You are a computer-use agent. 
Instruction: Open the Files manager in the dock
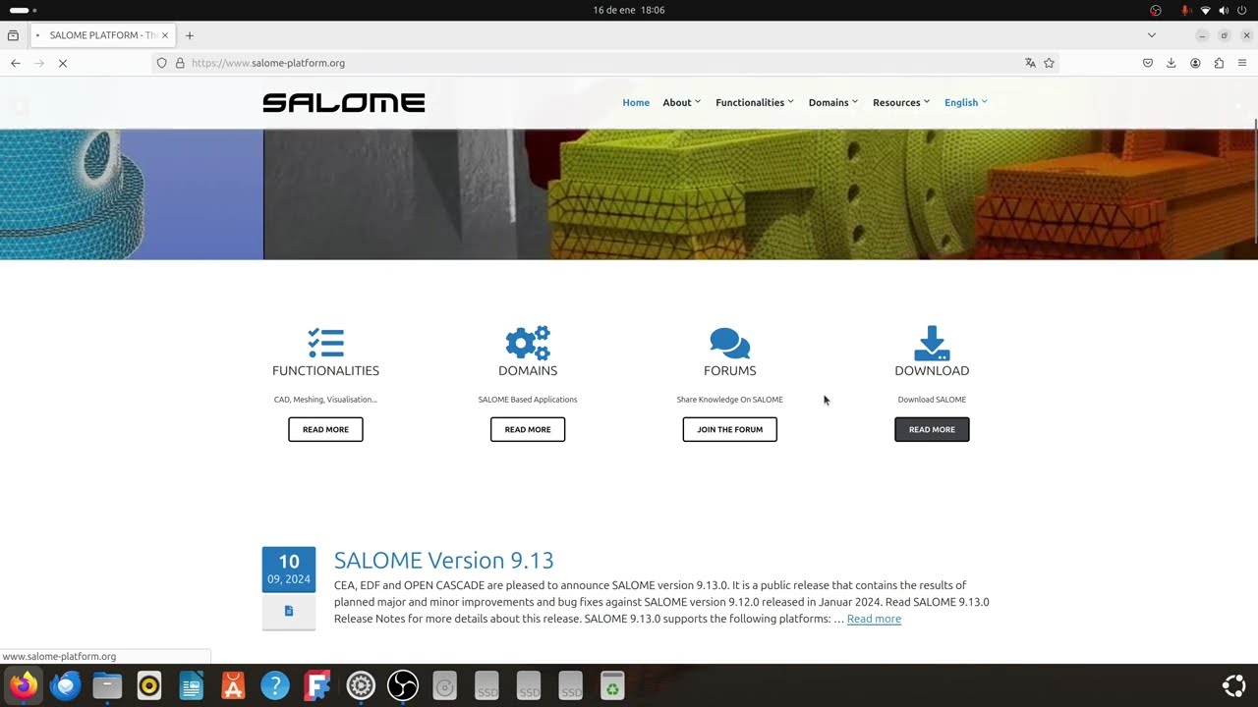tap(107, 685)
